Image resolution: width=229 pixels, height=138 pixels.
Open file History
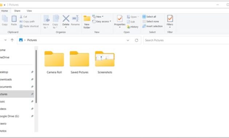[x=133, y=27]
